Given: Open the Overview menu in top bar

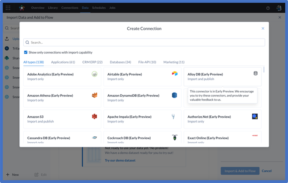Looking at the screenshot, I should [37, 8].
